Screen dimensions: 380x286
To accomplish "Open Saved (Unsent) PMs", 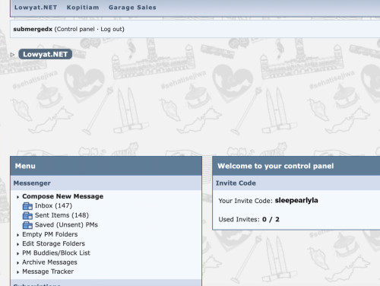I will coord(66,225).
